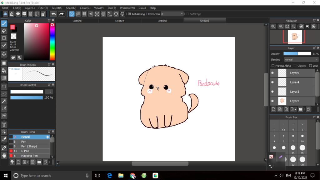The height and width of the screenshot is (180, 320).
Task: Click the Redo arrow in toolbar
Action: tap(61, 14)
